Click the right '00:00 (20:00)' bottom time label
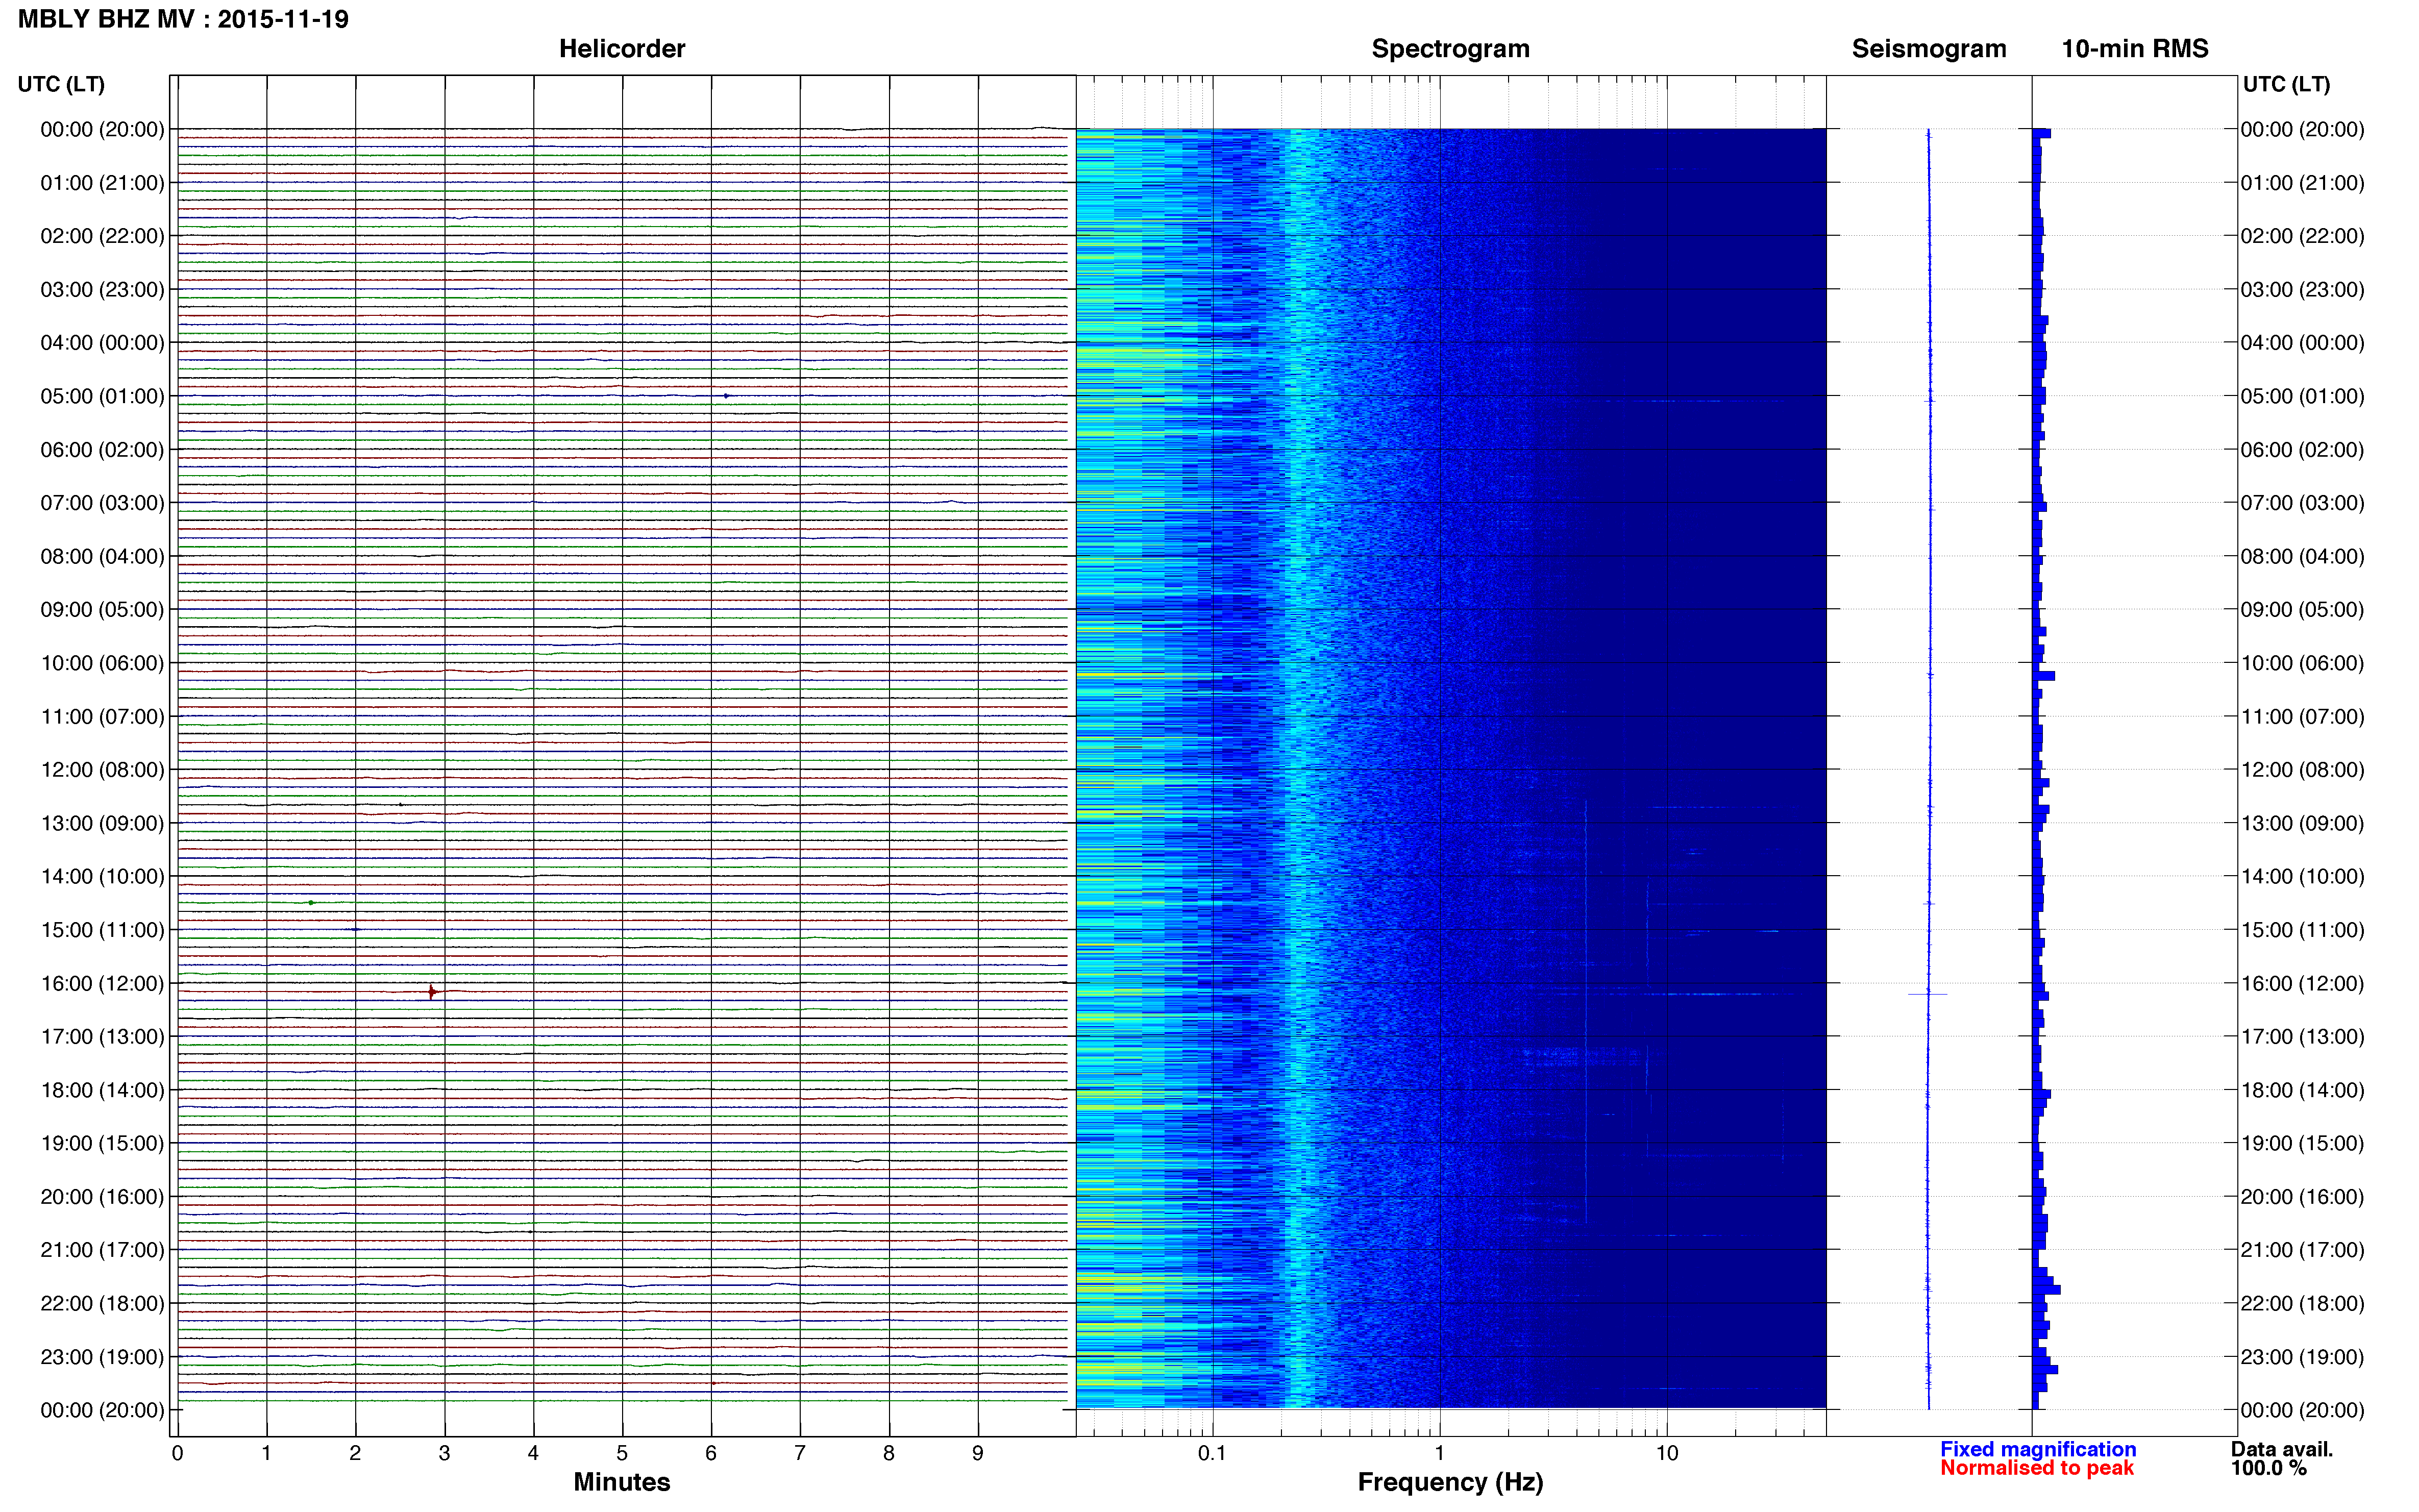This screenshot has width=2419, height=1512. click(2302, 1410)
